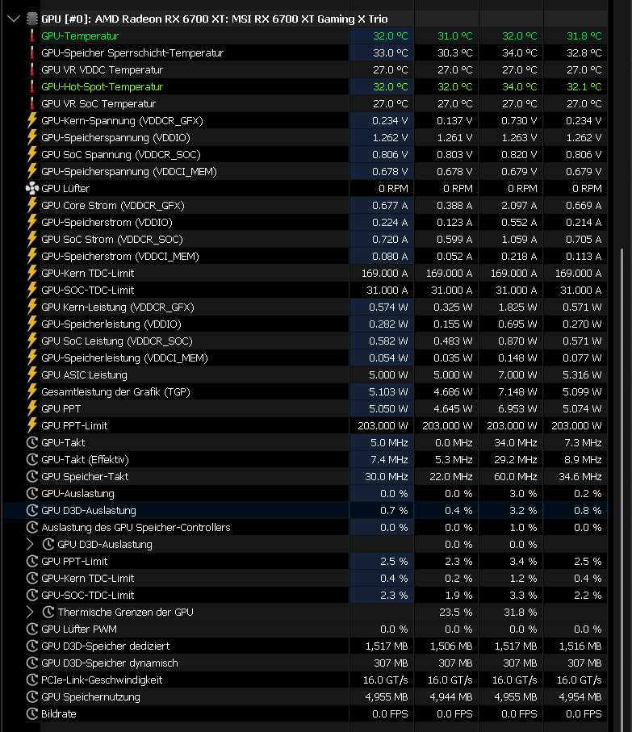632x732 pixels.
Task: Click the 0.730 V maximum GPU-Kern-Spannung value
Action: click(x=519, y=121)
